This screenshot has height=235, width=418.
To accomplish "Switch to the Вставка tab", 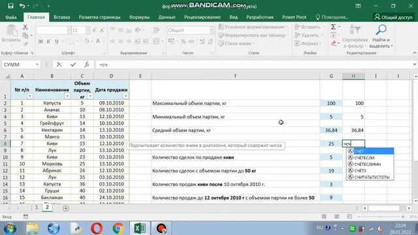I will [x=61, y=18].
